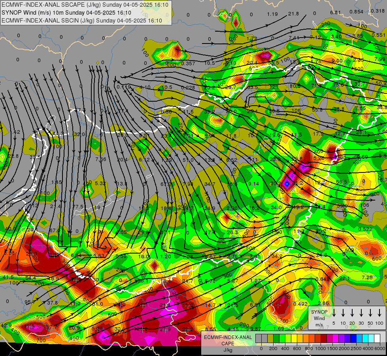Click the SYNOP wind arrow for 100 m/s
This screenshot has height=356, width=387.
click(x=379, y=313)
